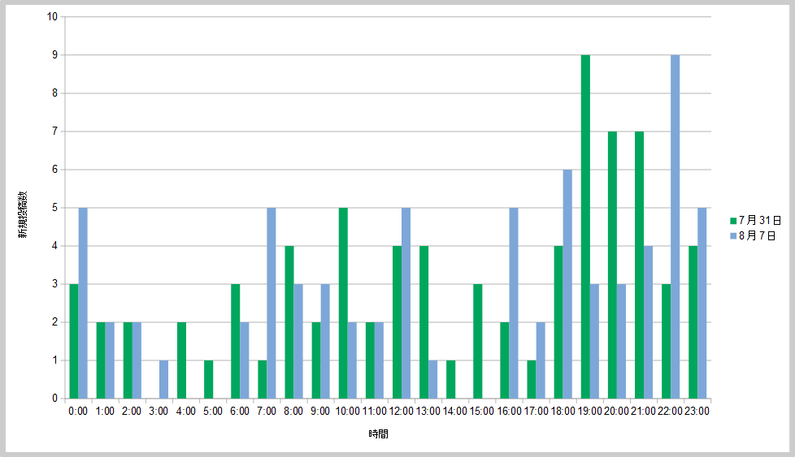Viewport: 795px width, 457px height.
Task: Click the blue 8月7日 legend color swatch
Action: point(733,235)
